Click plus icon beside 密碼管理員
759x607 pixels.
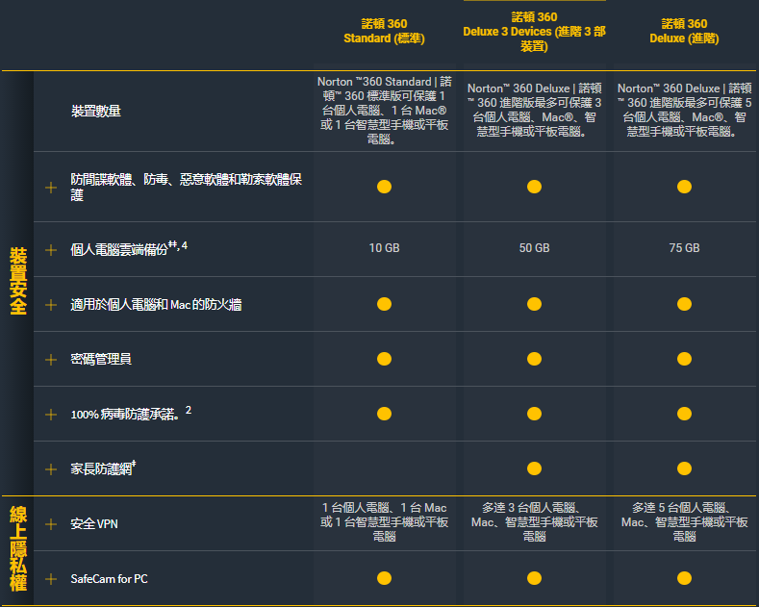tap(51, 359)
